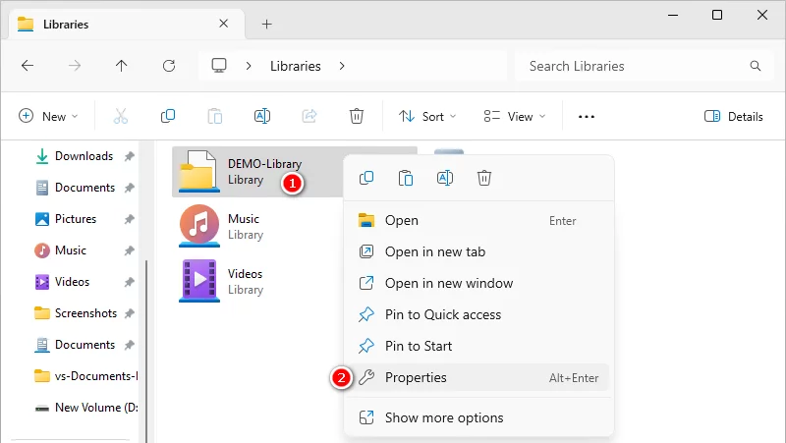The image size is (786, 443).
Task: Open Pictures in navigation pane
Action: click(76, 219)
